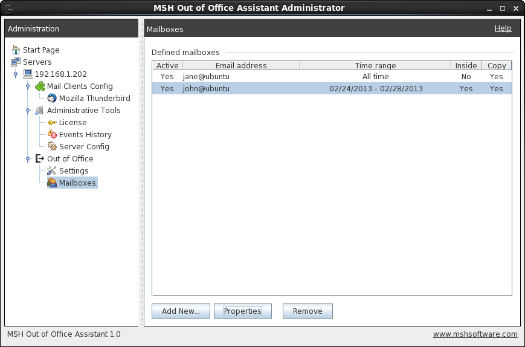
Task: Click the Mozilla Thunderbird icon
Action: tap(52, 98)
